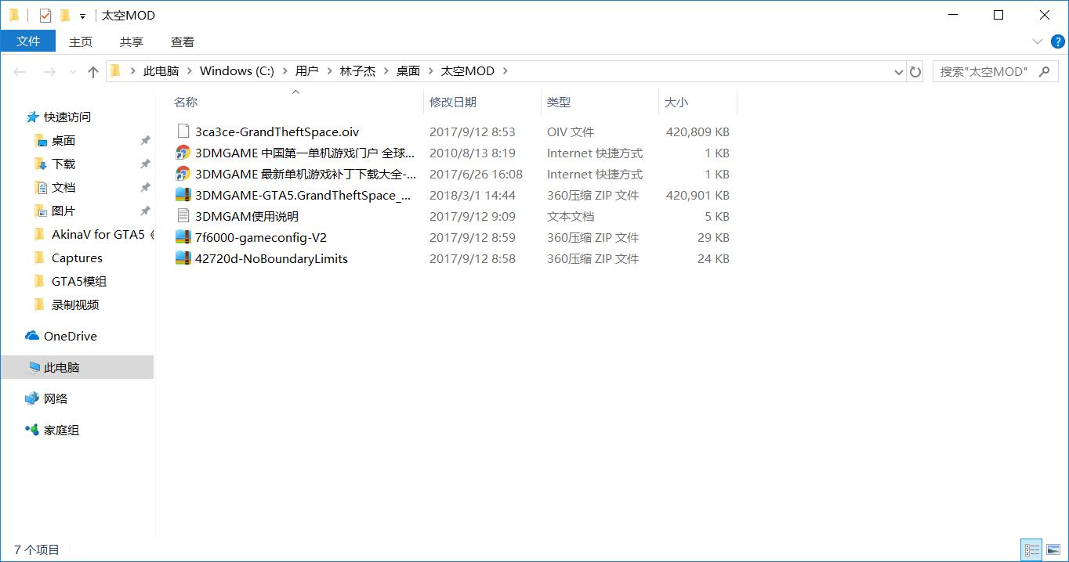The image size is (1069, 562).
Task: Click the search magnifier icon
Action: pyautogui.click(x=1045, y=70)
